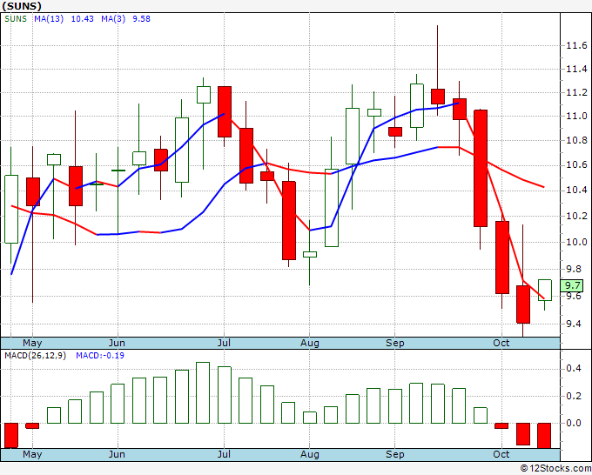Click the 10.4 price axis label
Screen dimensions: 592x475
point(576,191)
